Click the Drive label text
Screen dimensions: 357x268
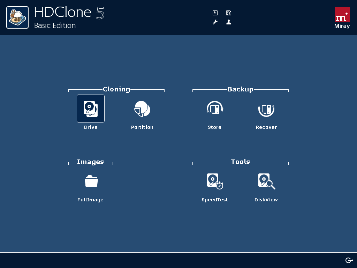coord(91,127)
